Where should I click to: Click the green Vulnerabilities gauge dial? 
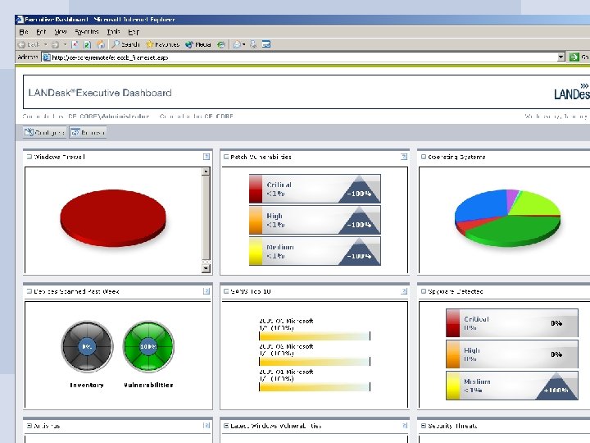(x=148, y=346)
